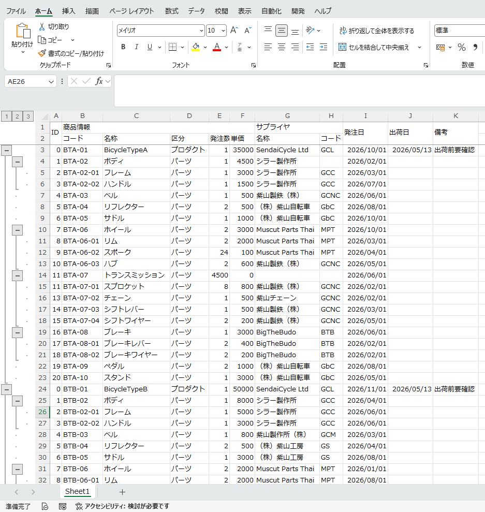
Task: Click the Cut scissors icon
Action: click(x=42, y=26)
